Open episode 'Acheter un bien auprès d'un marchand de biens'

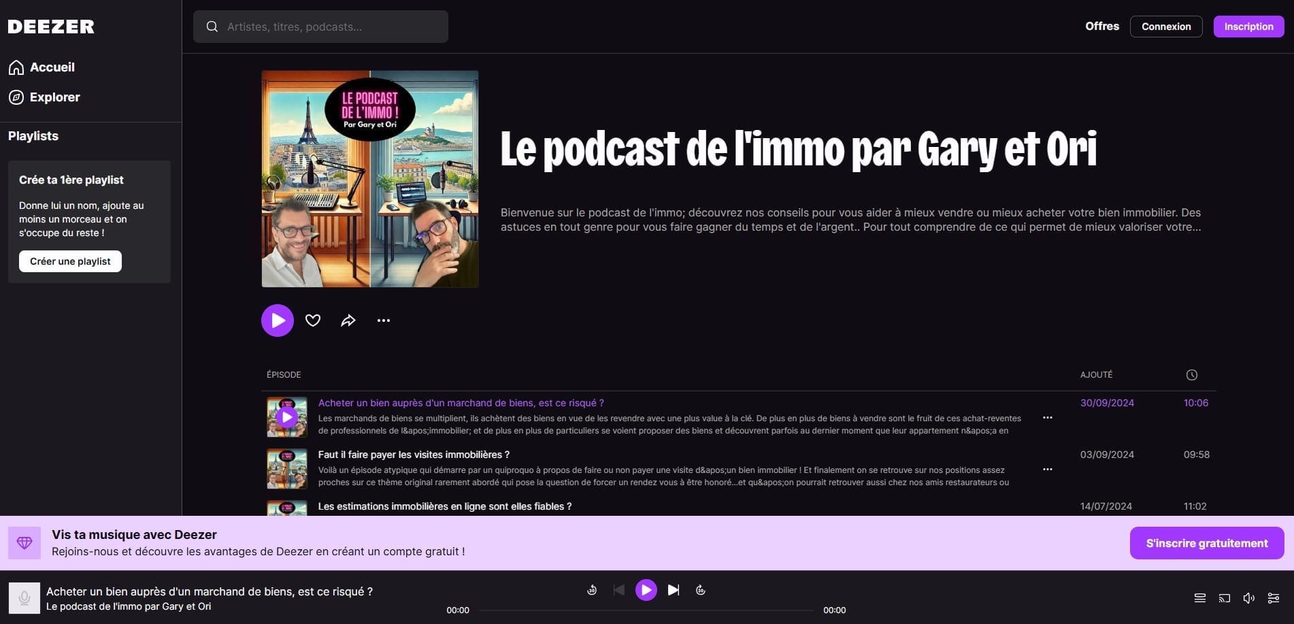tap(461, 403)
